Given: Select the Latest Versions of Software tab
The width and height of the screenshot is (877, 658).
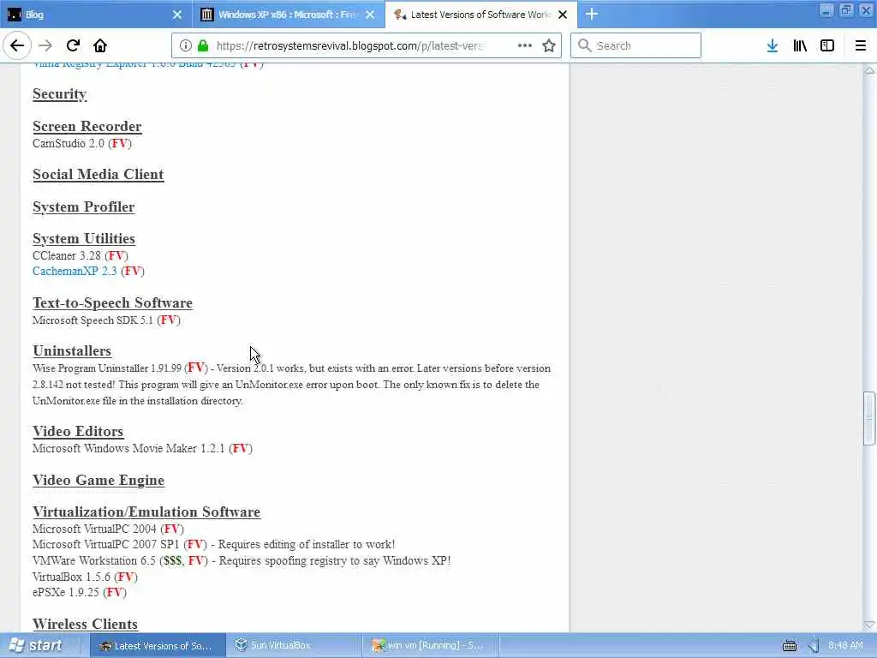Looking at the screenshot, I should 481,15.
